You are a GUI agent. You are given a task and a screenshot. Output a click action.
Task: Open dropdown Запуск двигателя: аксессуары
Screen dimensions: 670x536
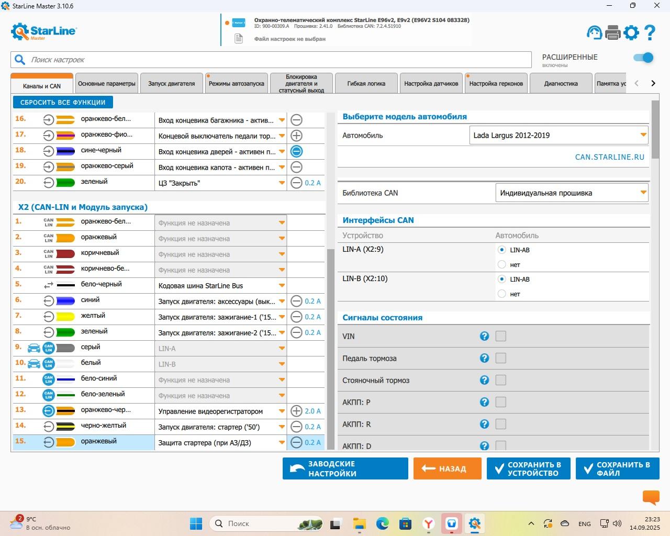[x=220, y=301]
